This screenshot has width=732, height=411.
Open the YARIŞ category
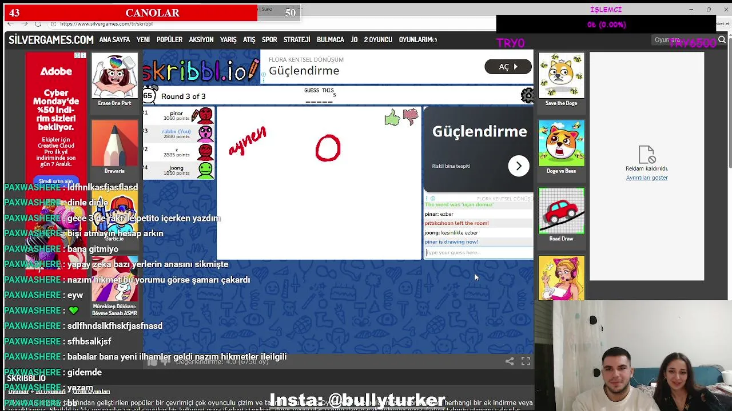click(x=228, y=40)
